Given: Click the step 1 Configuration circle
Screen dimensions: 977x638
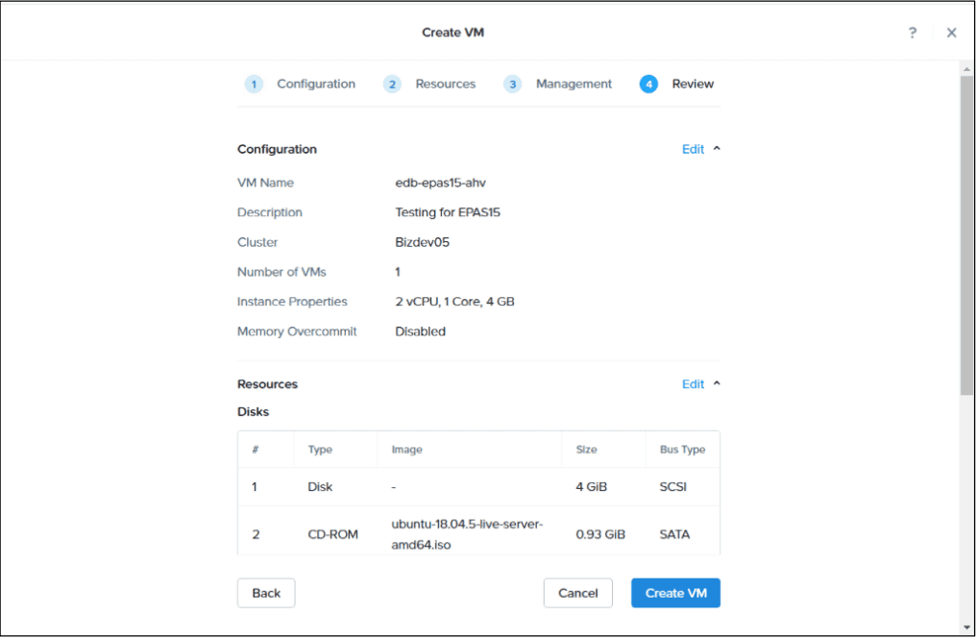Looking at the screenshot, I should (x=254, y=85).
